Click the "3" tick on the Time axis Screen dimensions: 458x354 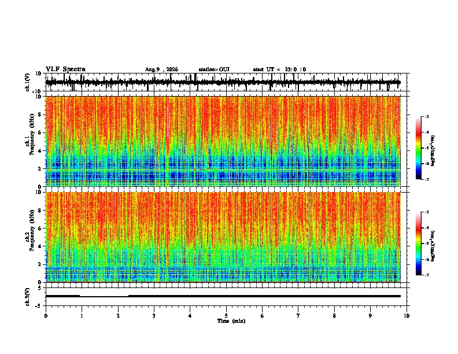click(x=154, y=316)
